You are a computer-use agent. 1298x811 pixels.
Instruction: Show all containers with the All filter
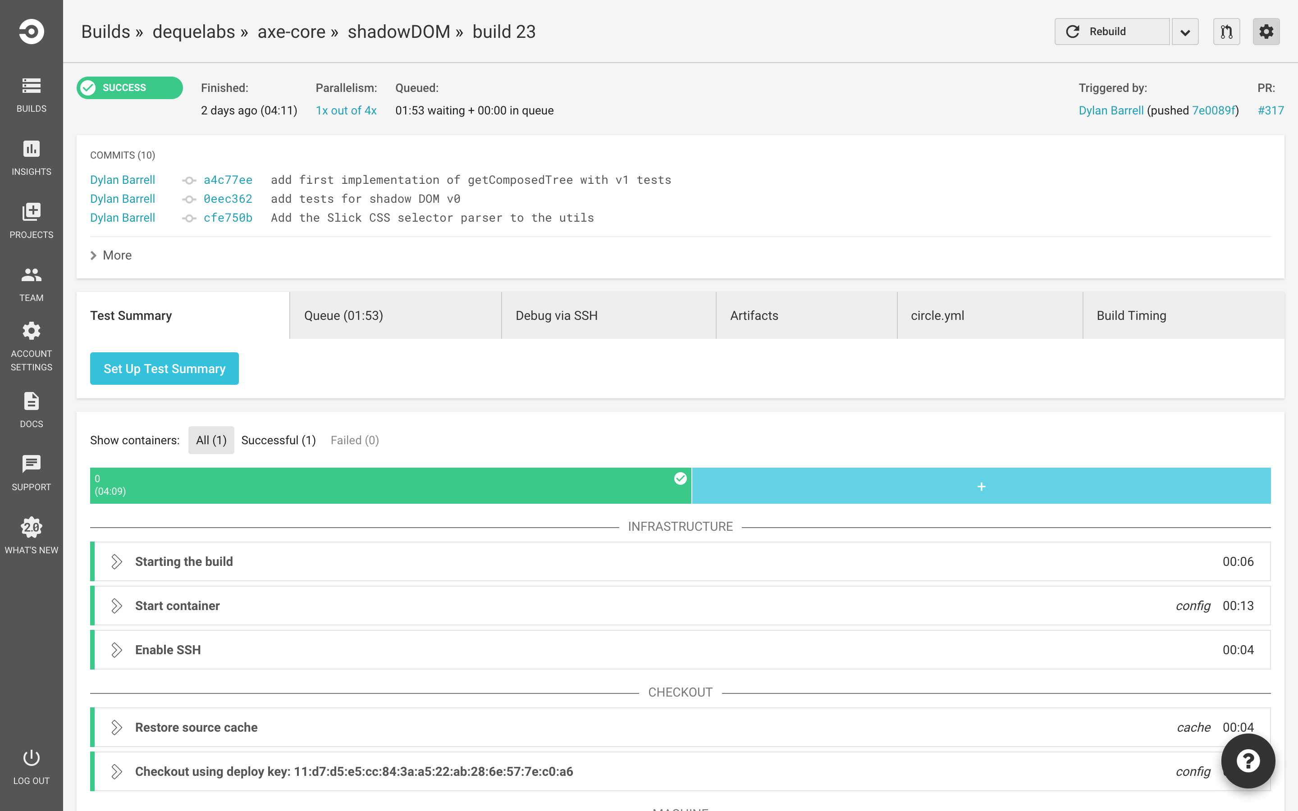coord(211,440)
